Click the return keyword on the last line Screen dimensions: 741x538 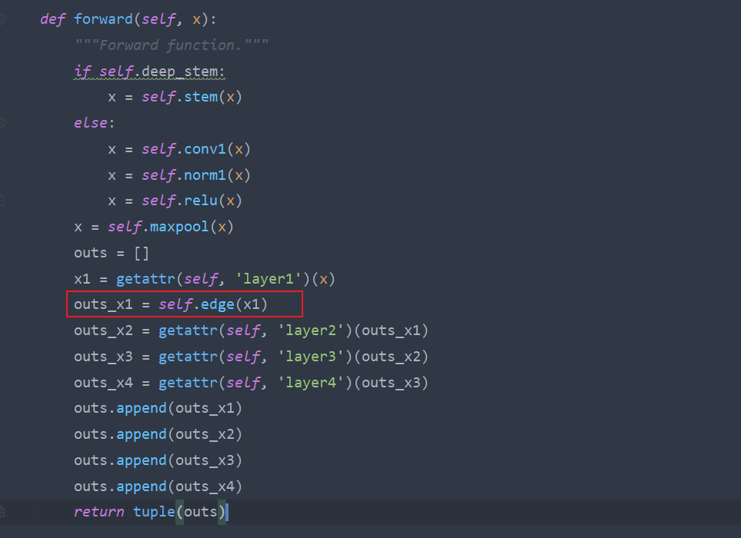pyautogui.click(x=98, y=511)
